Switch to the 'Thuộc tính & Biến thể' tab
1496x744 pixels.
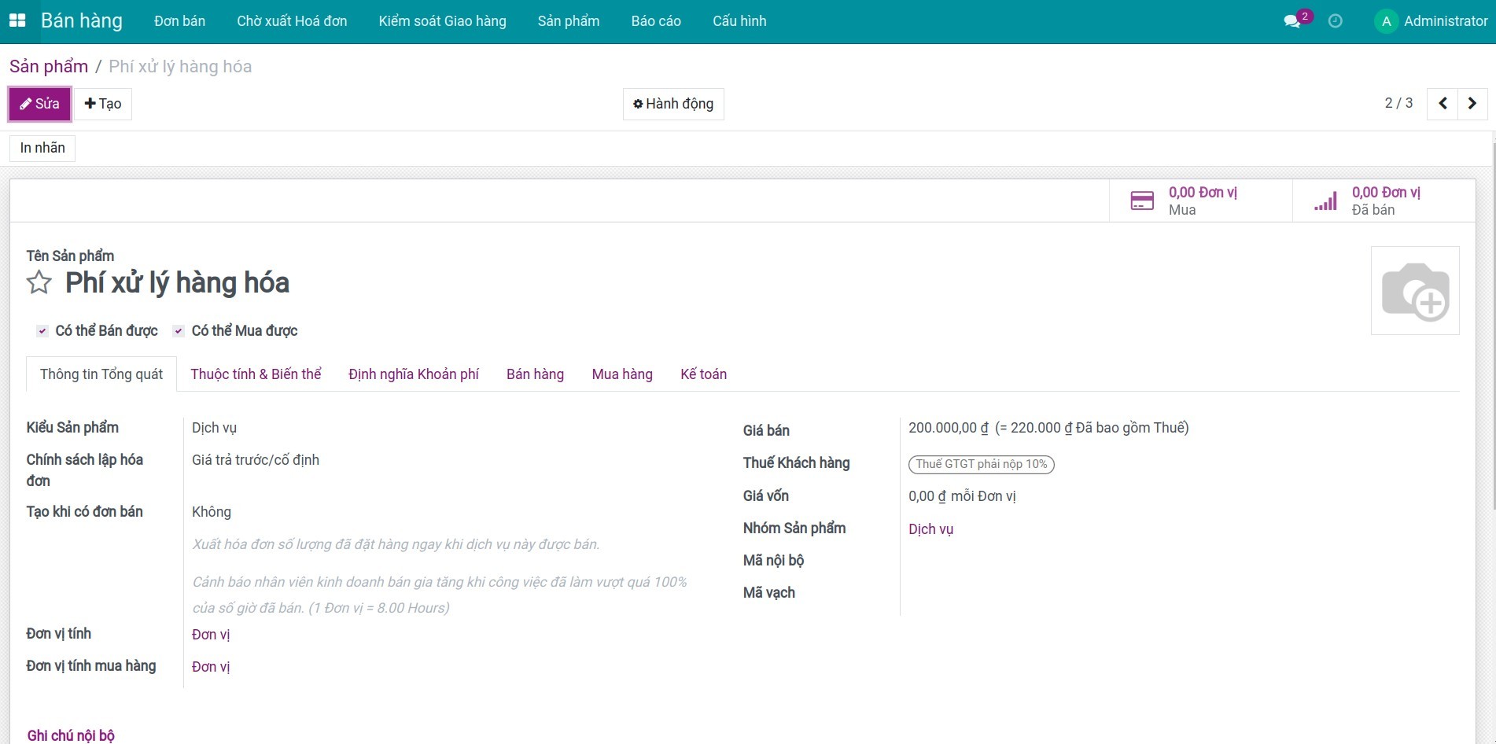coord(256,374)
